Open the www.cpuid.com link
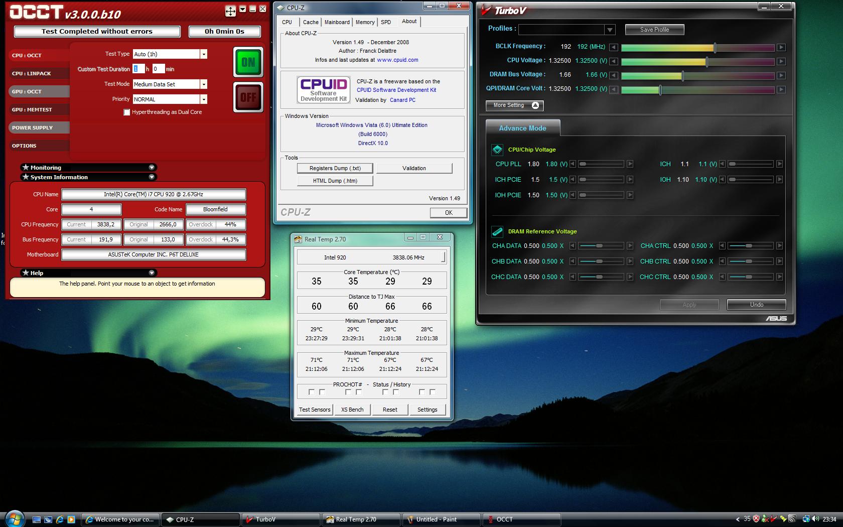This screenshot has height=527, width=843. click(397, 60)
